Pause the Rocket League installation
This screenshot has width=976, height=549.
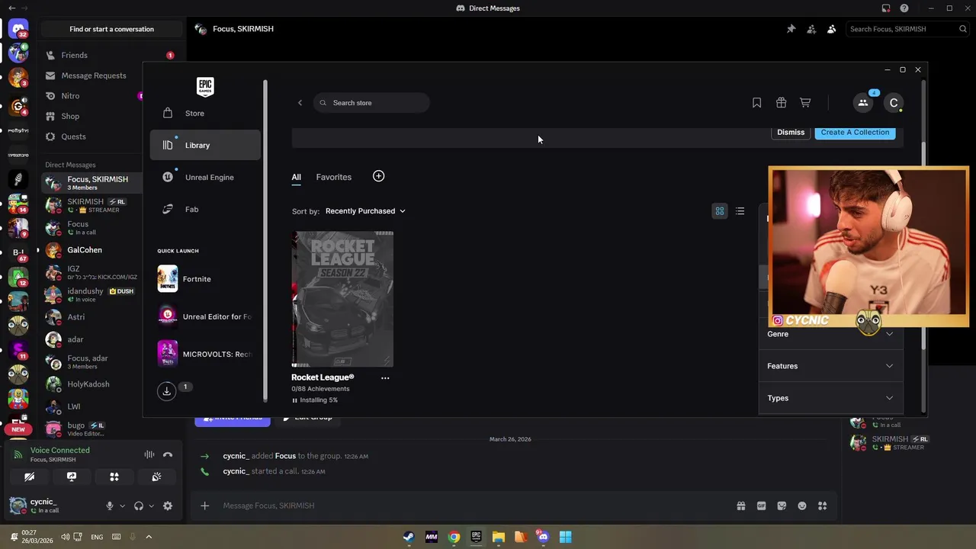coord(295,400)
